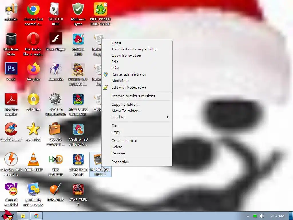Open Properties from the context menu
The height and width of the screenshot is (220, 293).
click(x=137, y=162)
